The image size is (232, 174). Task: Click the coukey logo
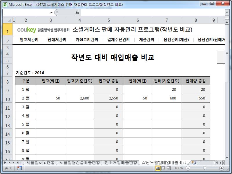tap(27, 30)
